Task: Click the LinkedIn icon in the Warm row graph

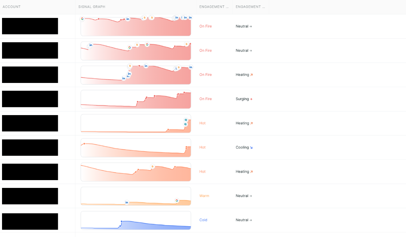Action: coord(127,202)
